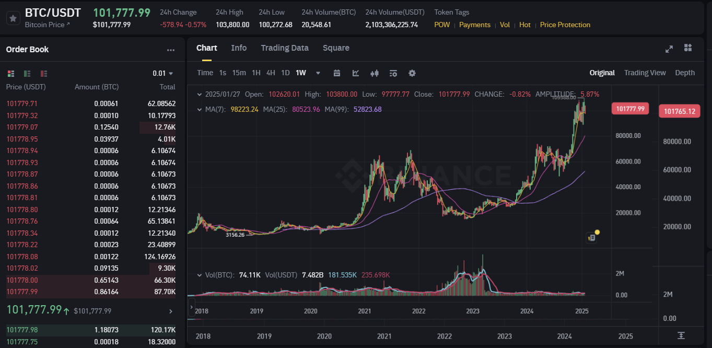The image size is (712, 348).
Task: Set chart interval to 1H
Action: click(256, 73)
